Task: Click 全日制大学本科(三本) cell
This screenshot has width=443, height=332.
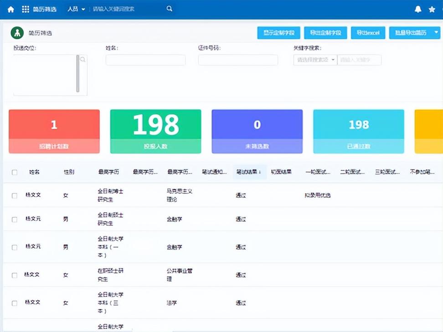Action: coord(110,303)
